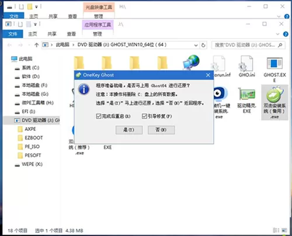The image size is (292, 236).
Task: Click the up-directory arrow icon
Action: click(36, 45)
